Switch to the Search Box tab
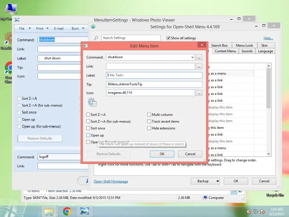This screenshot has width=289, height=217. click(219, 45)
